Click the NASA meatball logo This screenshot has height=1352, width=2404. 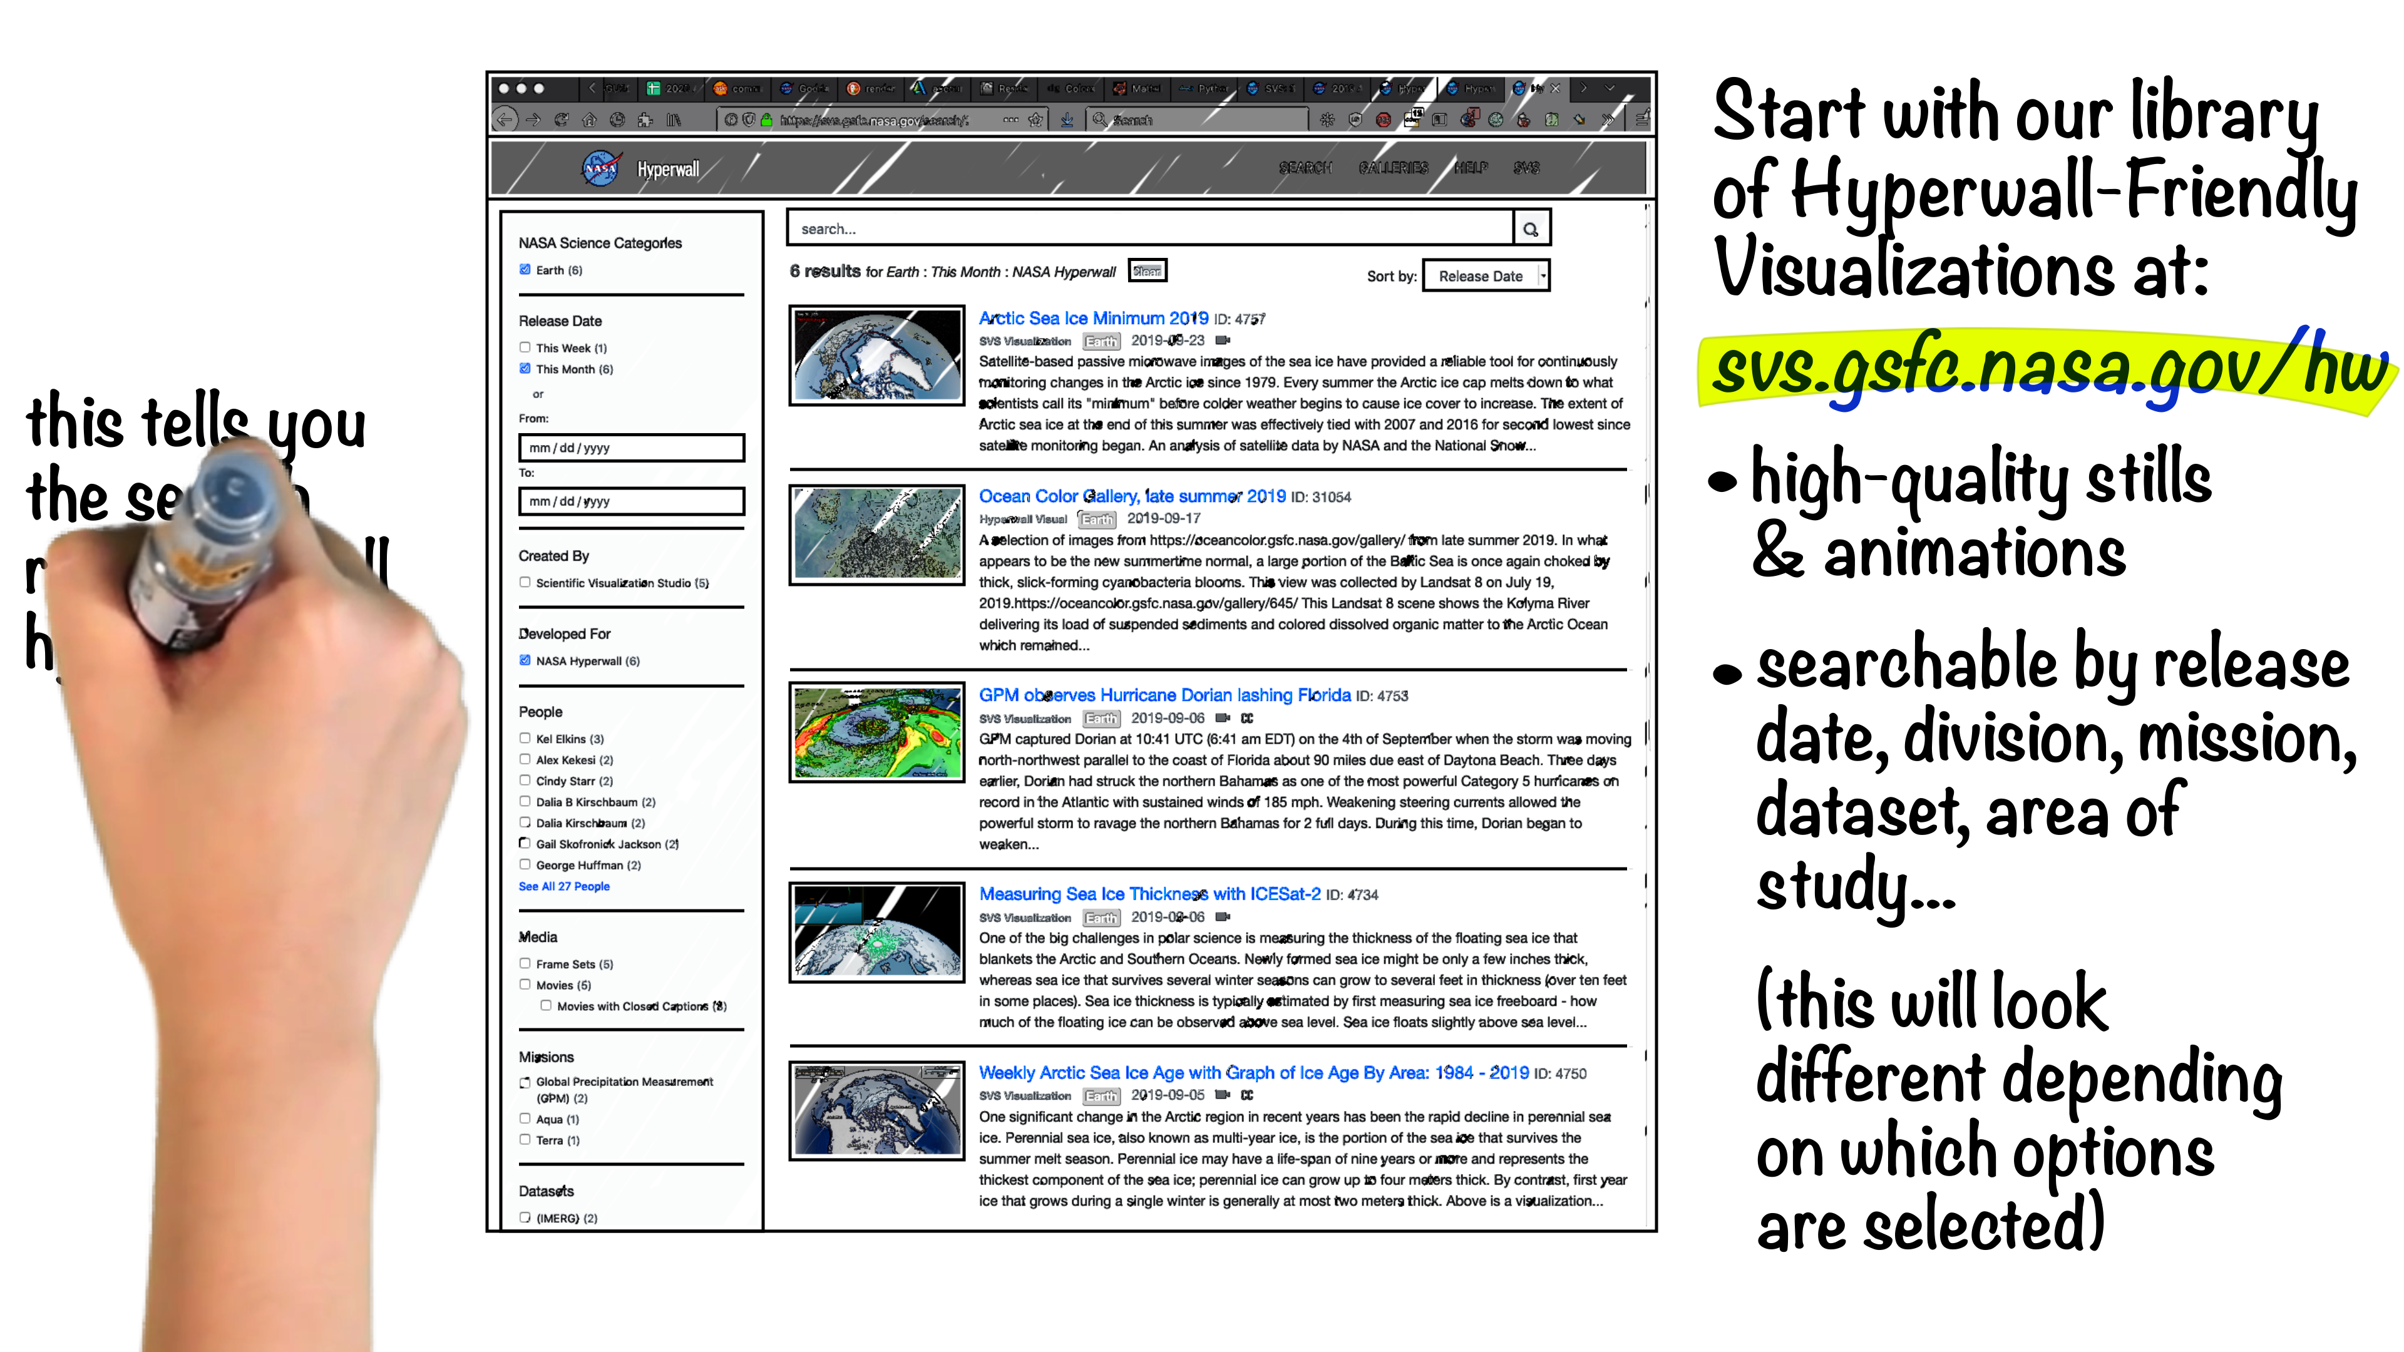coord(601,168)
